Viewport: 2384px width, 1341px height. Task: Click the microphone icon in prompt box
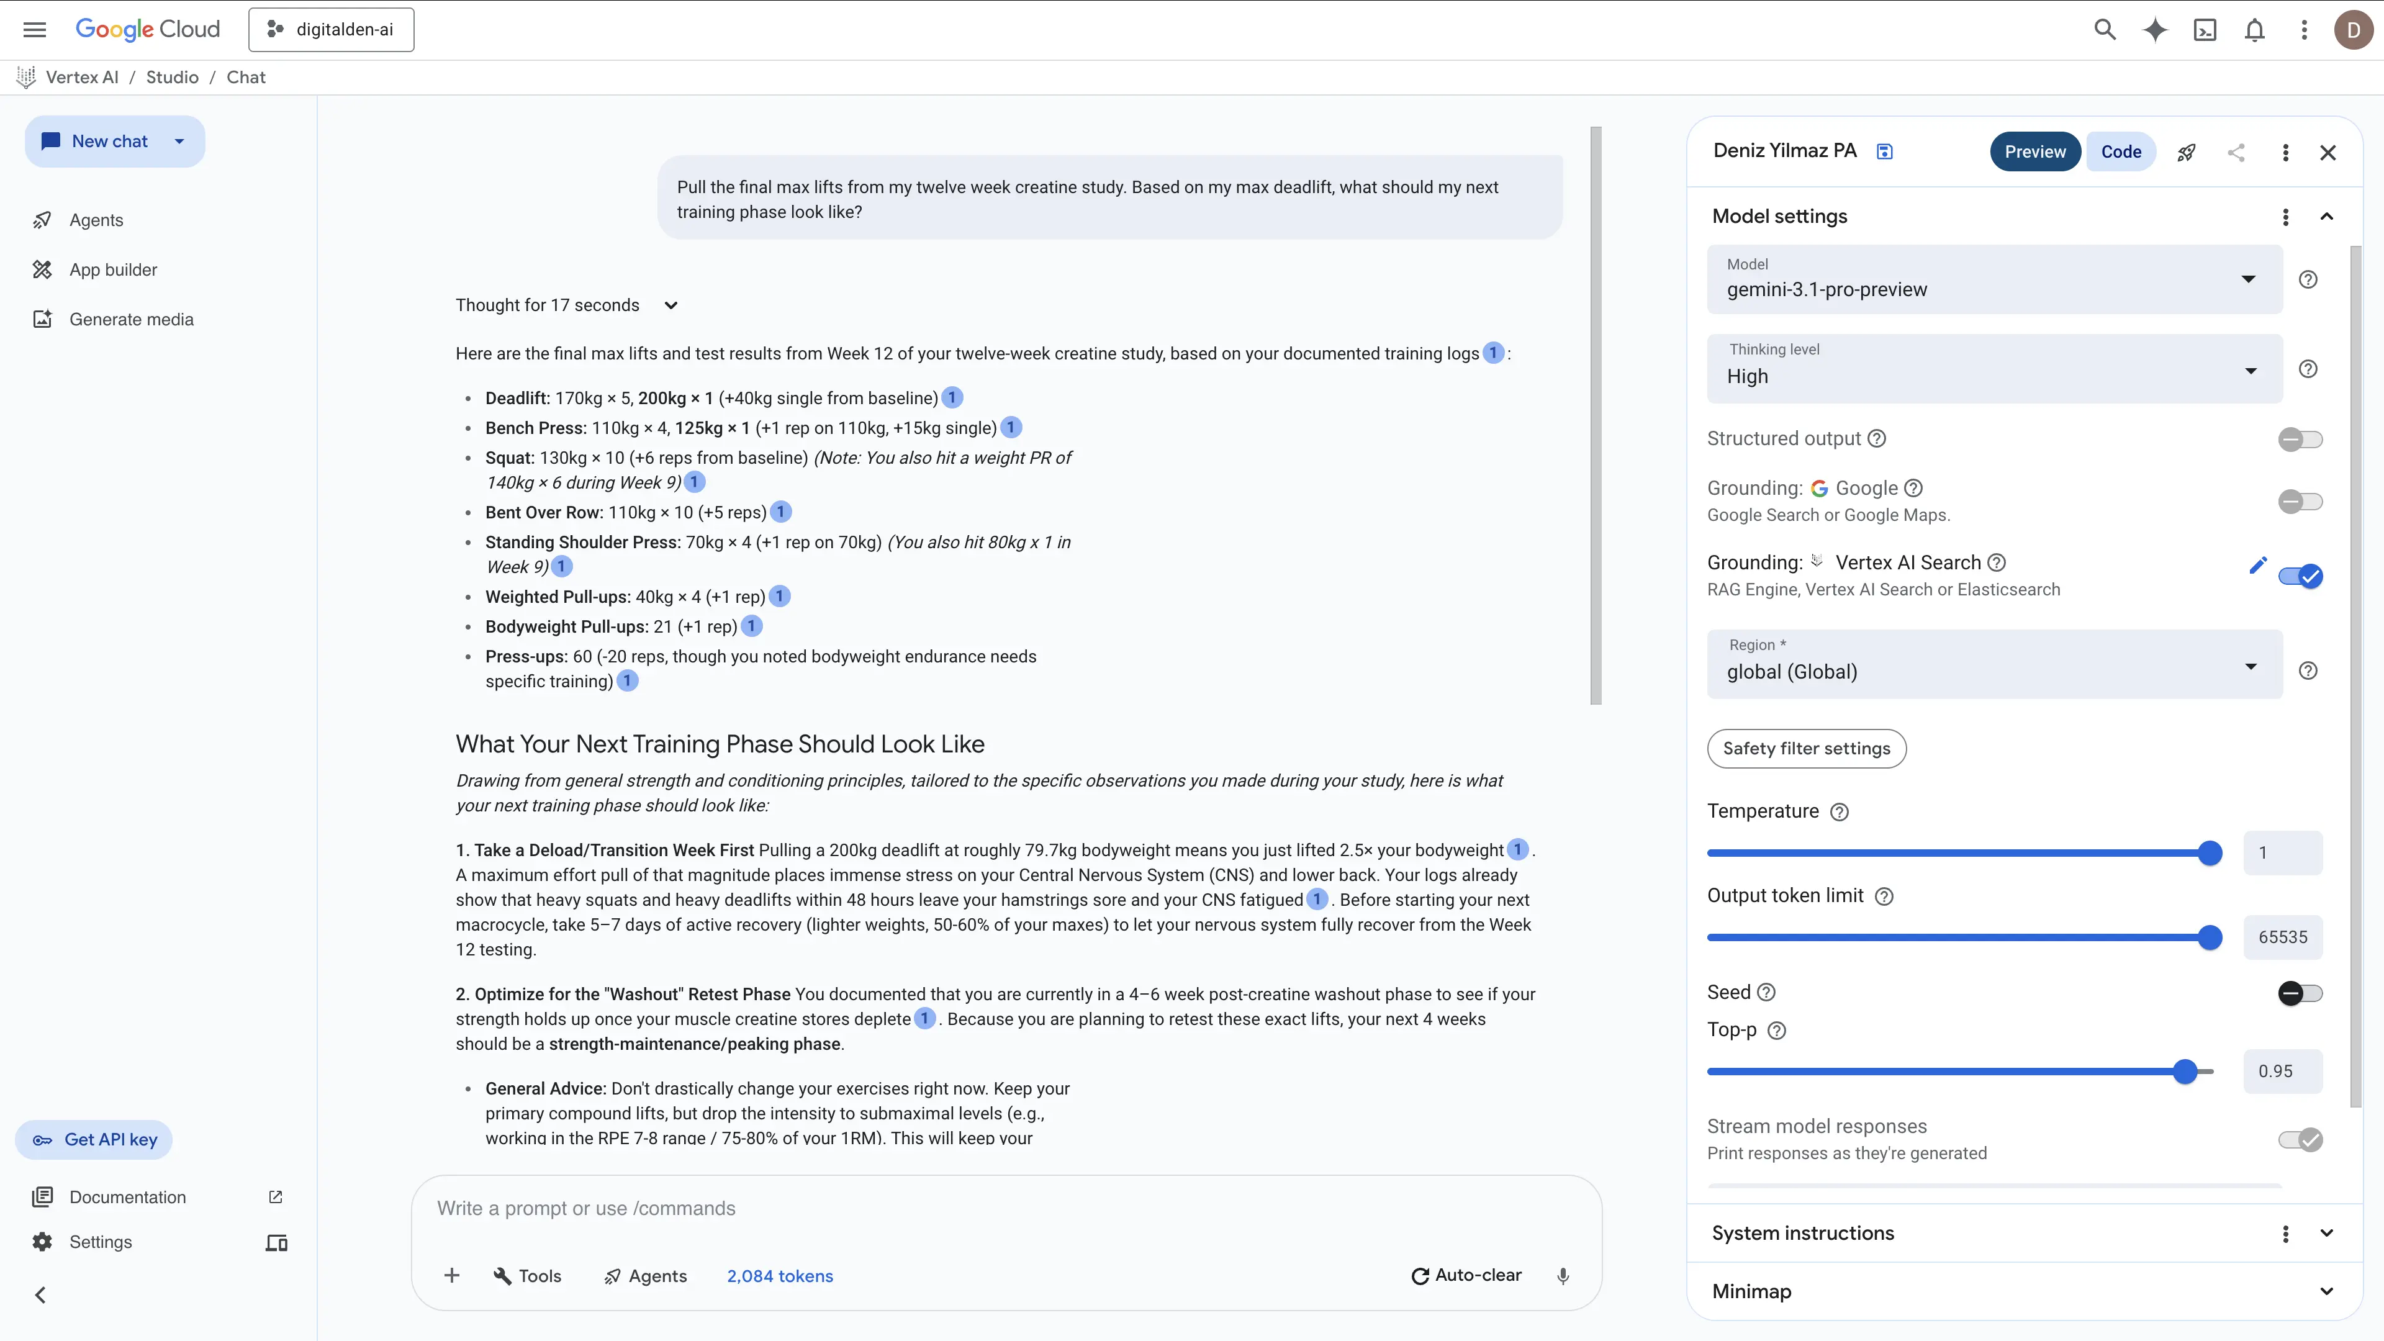(x=1562, y=1275)
